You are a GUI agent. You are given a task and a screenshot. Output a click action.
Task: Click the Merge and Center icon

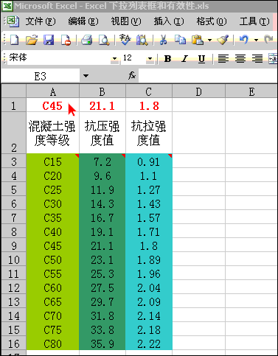tap(273, 58)
